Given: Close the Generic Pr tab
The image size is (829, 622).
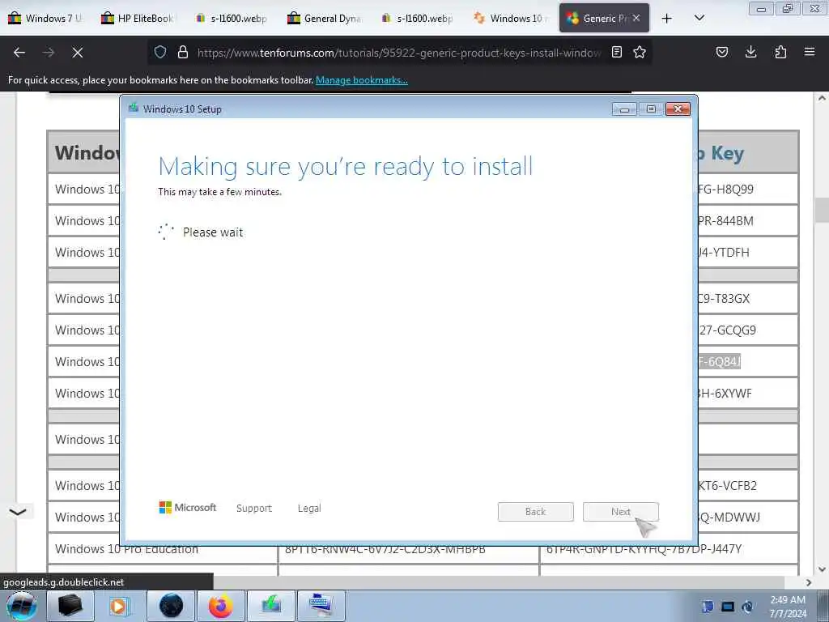Looking at the screenshot, I should pyautogui.click(x=636, y=18).
